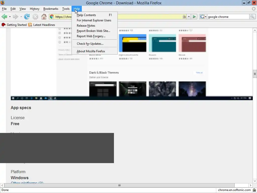Click the vertical scrollbar up arrow
The width and height of the screenshot is (257, 193).
pos(255,30)
